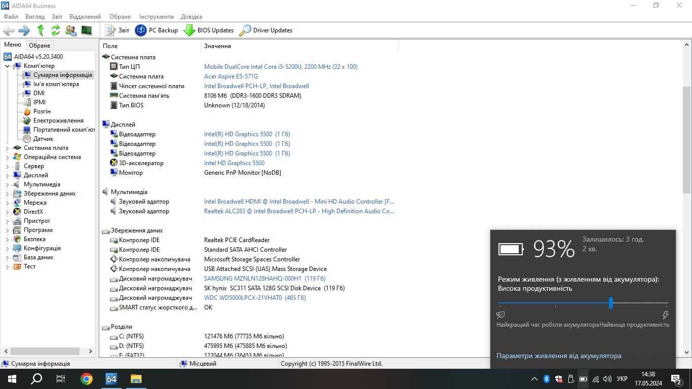The width and height of the screenshot is (692, 389).
Task: Open the Інструменти menu
Action: coord(157,17)
